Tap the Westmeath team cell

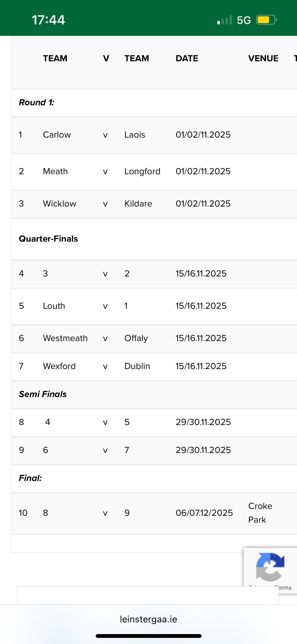[x=65, y=338]
